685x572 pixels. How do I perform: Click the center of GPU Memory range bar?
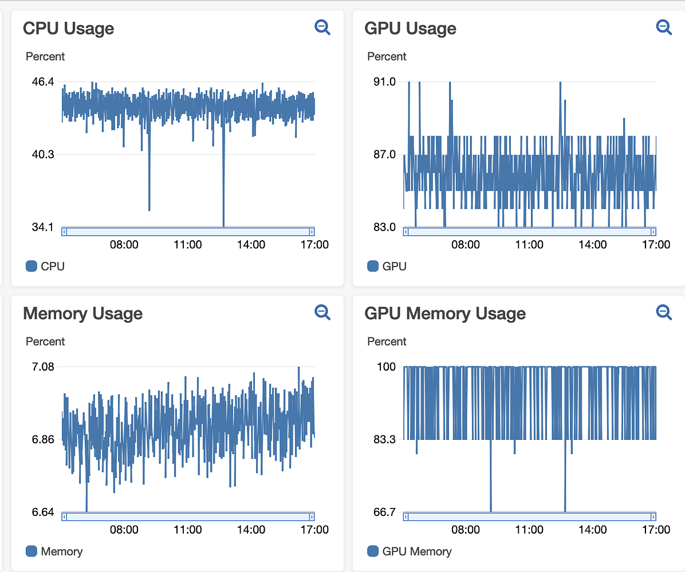click(530, 517)
